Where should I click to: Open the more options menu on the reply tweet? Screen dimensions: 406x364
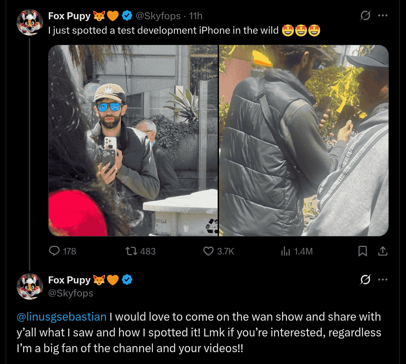pos(383,279)
